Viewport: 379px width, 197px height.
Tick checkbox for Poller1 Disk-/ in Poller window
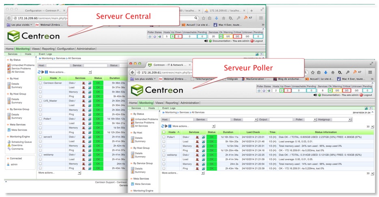(164, 137)
